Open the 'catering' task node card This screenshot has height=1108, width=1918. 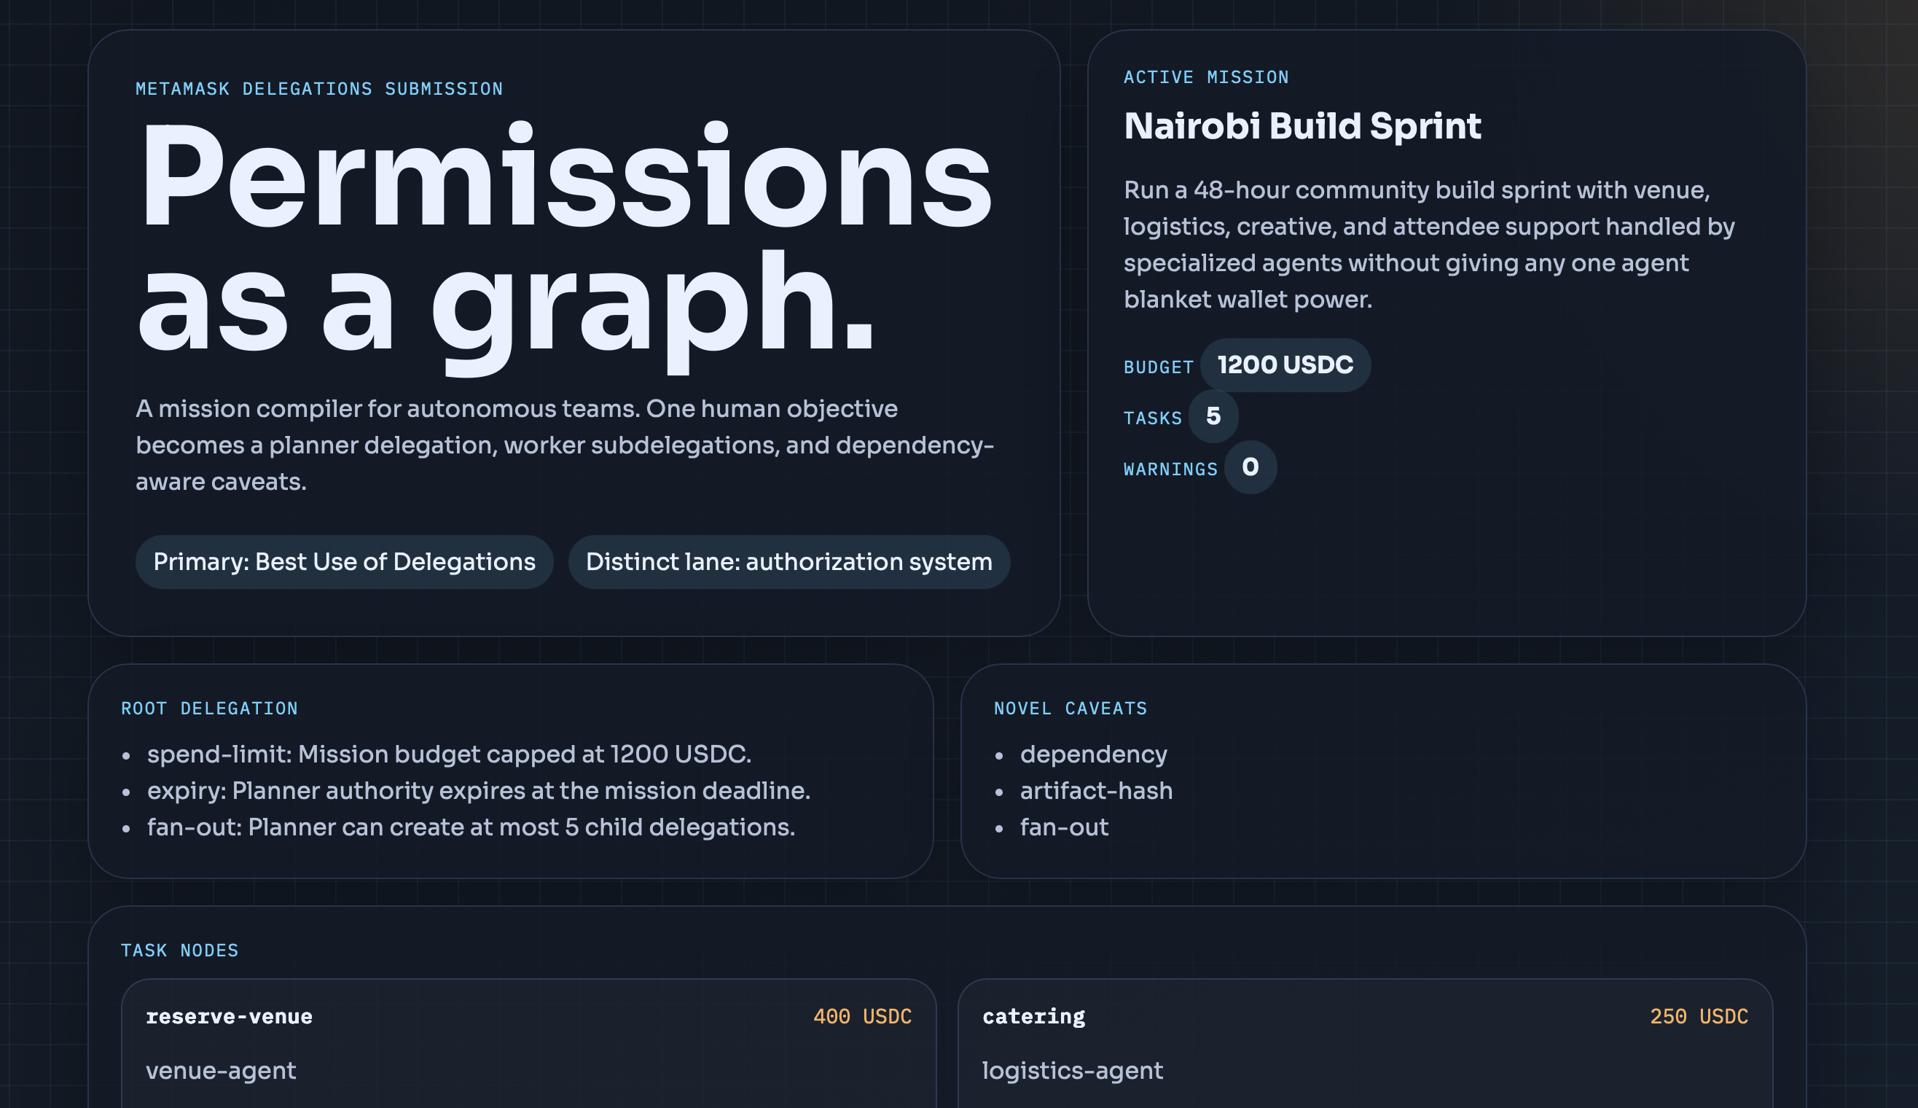1365,1043
